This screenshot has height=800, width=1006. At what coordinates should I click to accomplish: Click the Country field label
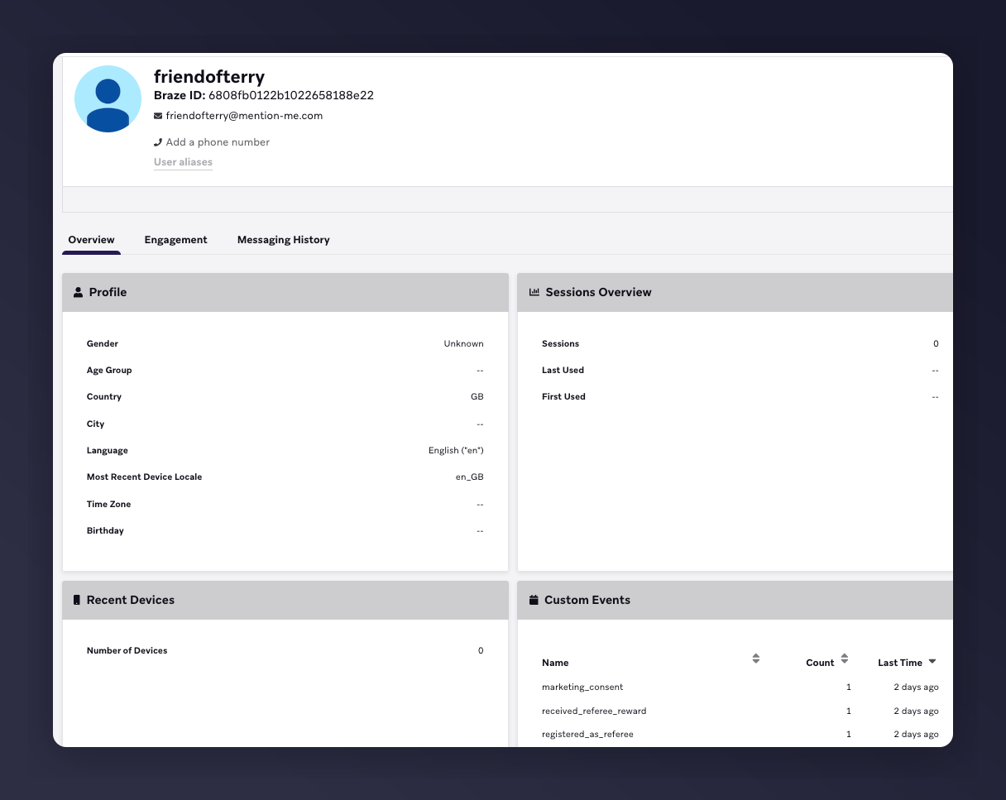point(104,397)
